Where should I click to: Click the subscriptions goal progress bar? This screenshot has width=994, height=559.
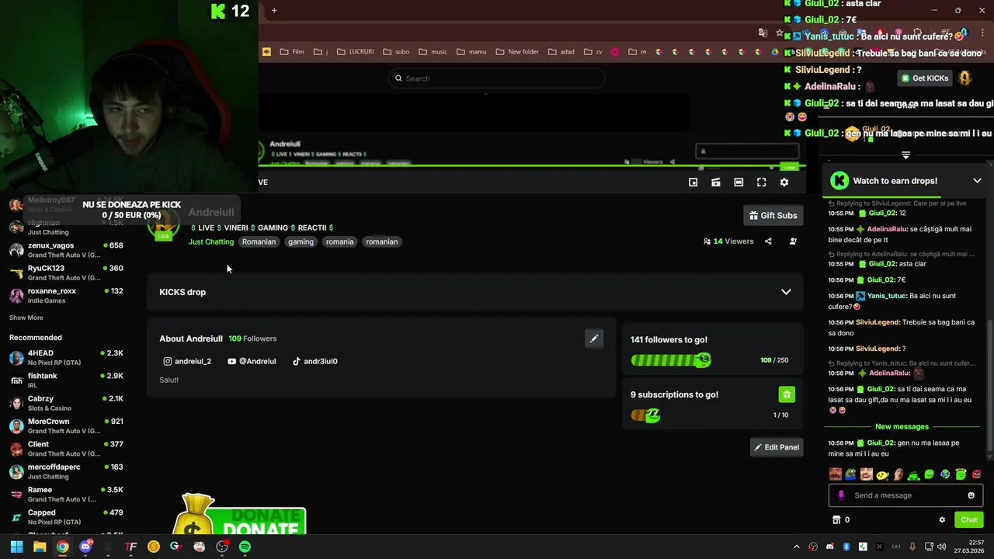pyautogui.click(x=646, y=415)
